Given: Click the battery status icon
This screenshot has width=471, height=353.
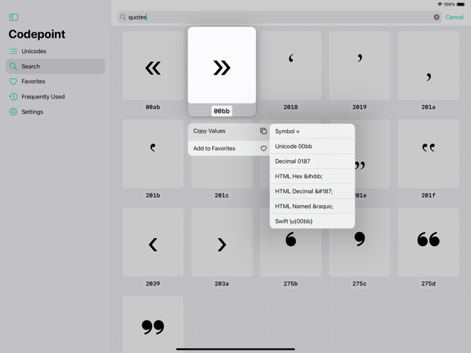Looking at the screenshot, I should (461, 4).
